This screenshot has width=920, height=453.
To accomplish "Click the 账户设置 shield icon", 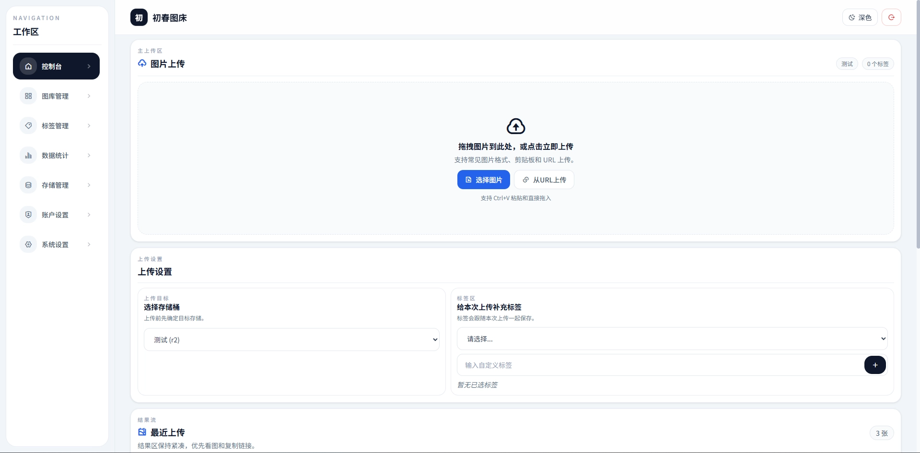I will pyautogui.click(x=28, y=215).
